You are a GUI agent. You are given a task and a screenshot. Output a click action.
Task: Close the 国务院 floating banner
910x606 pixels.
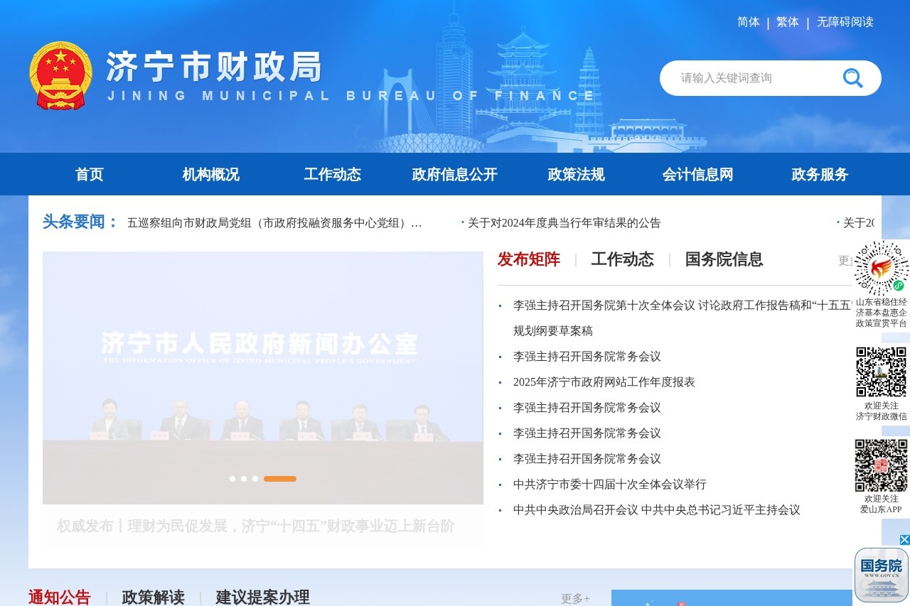tap(904, 540)
